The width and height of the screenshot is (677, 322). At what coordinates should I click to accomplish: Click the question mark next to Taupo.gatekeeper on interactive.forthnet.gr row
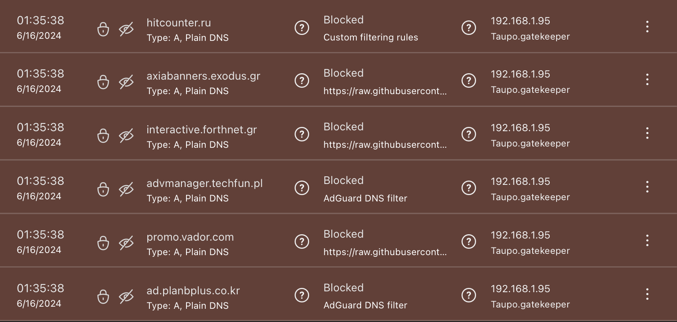(x=469, y=134)
